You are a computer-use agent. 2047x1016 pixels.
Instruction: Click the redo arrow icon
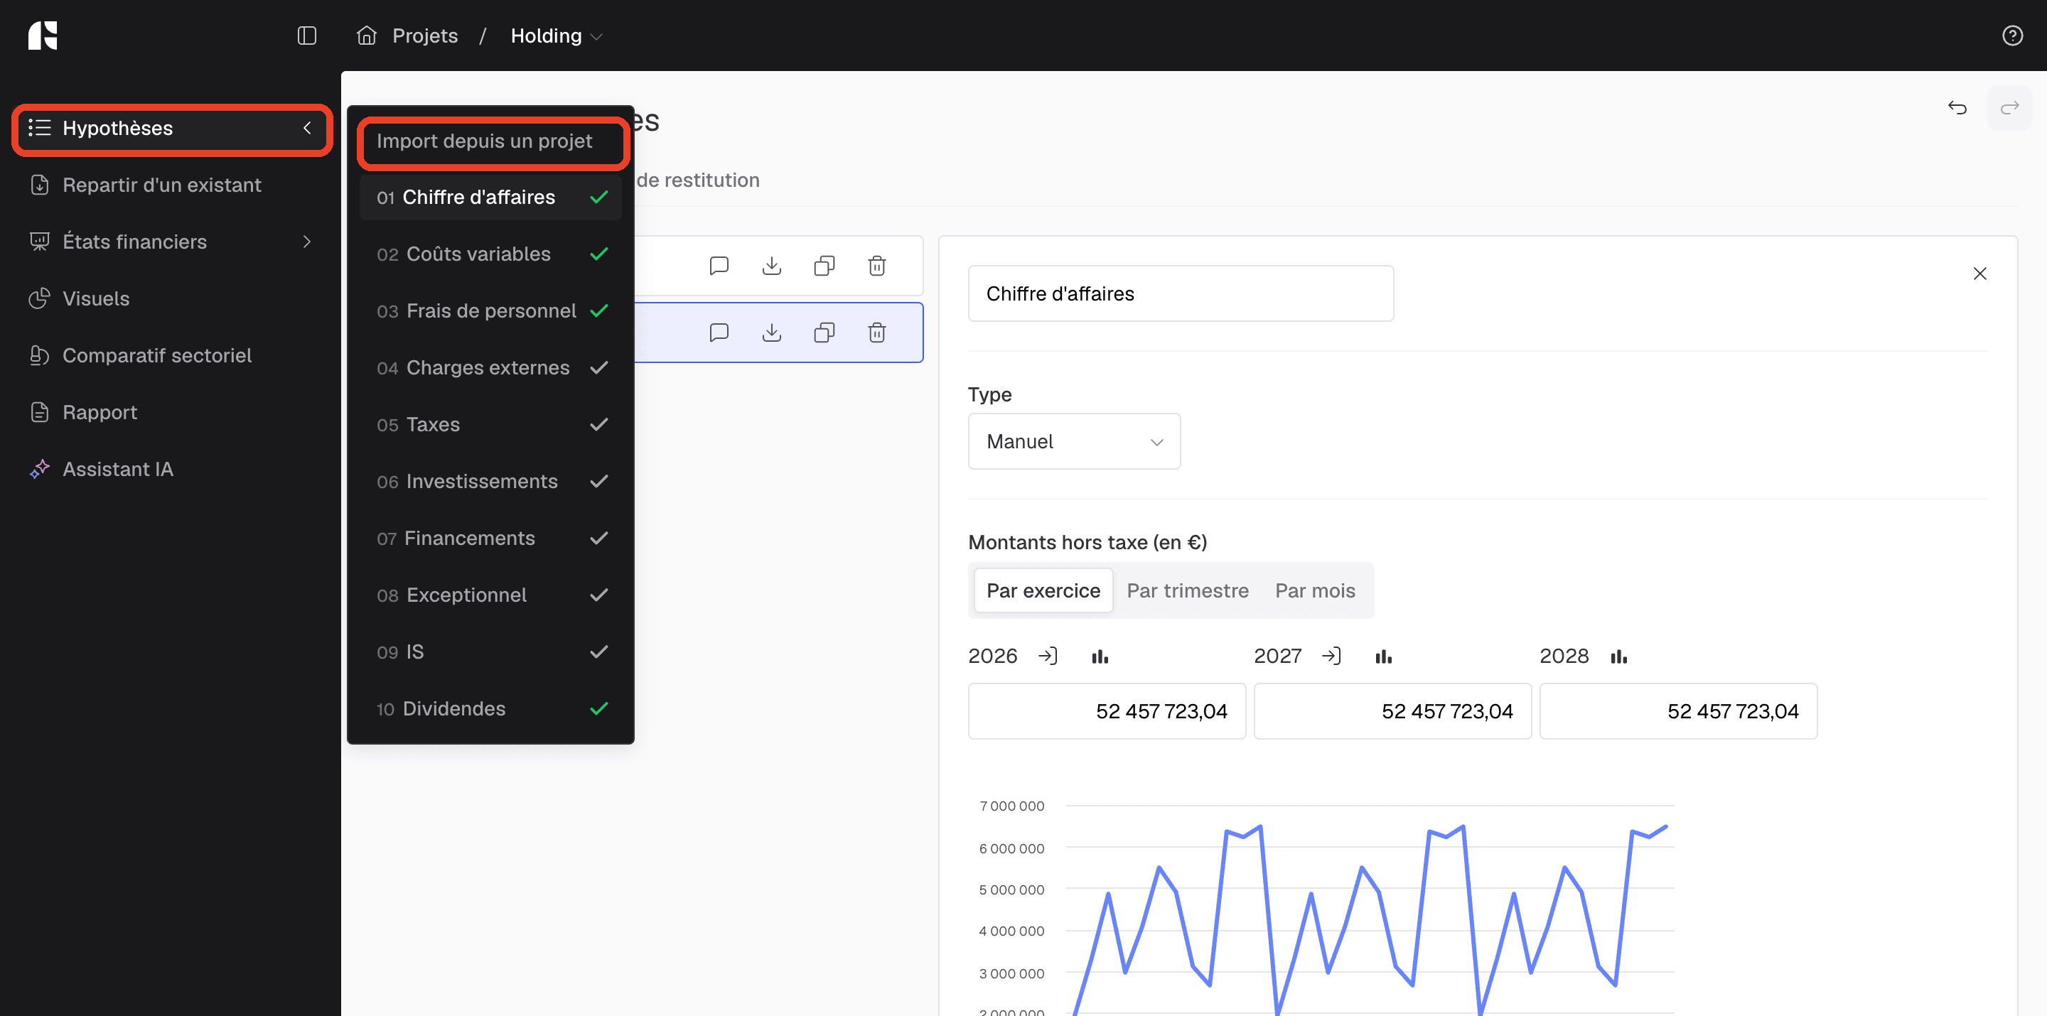(2009, 108)
